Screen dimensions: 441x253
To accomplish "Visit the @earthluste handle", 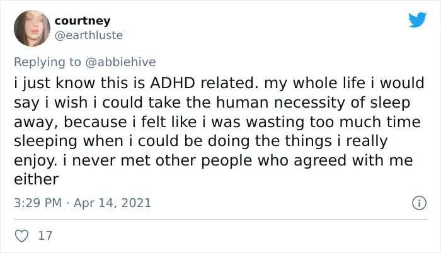I will pyautogui.click(x=89, y=35).
